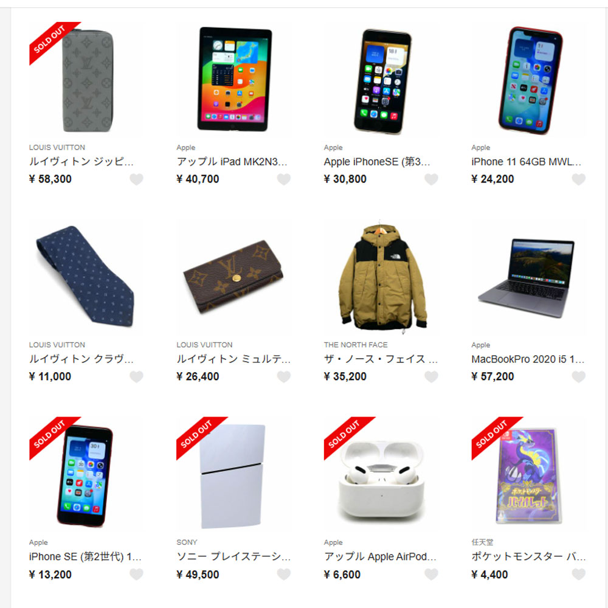Open the iPhone 11 64GB MWL title

[x=526, y=162]
